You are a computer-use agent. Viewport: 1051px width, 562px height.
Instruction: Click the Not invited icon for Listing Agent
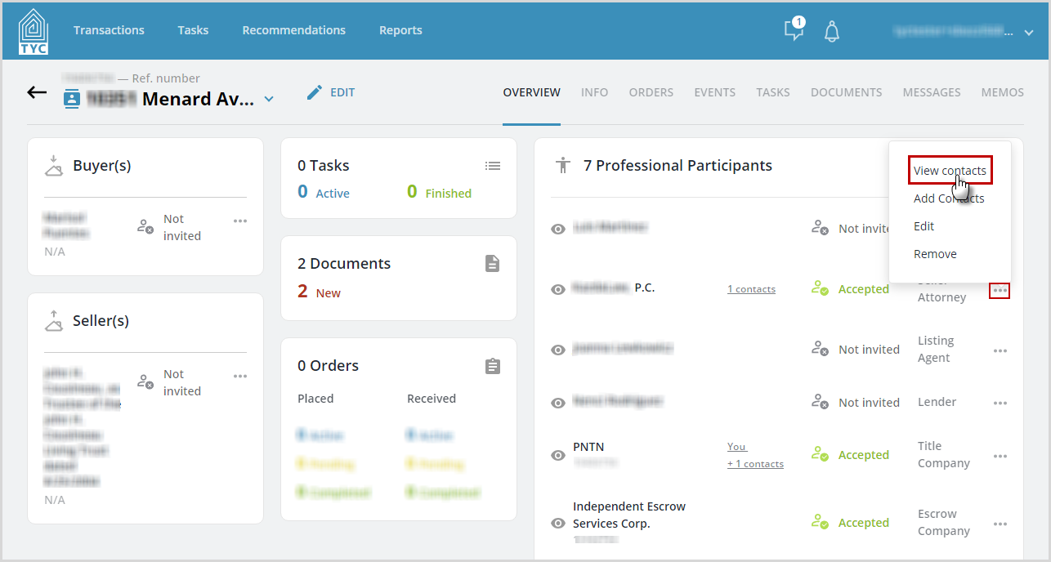click(820, 348)
